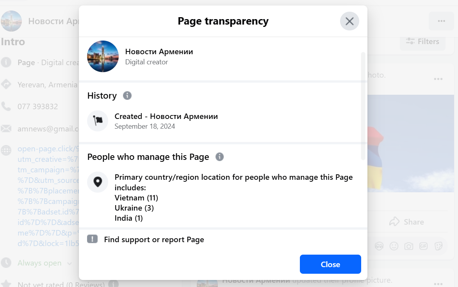This screenshot has height=287, width=458.
Task: Click the Новости Армении profile picture in dialog
Action: point(103,57)
